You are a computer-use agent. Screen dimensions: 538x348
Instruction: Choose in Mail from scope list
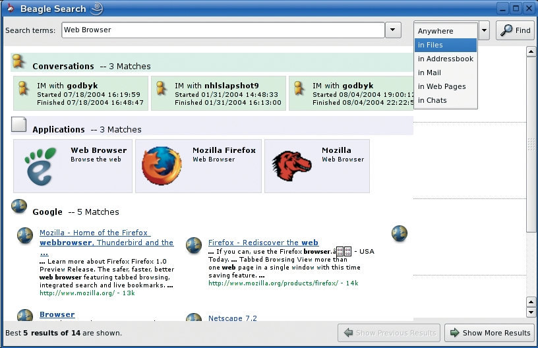445,72
